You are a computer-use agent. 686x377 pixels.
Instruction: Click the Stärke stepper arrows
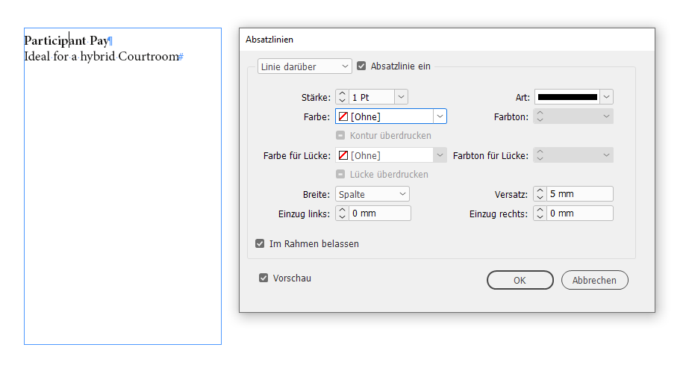(x=342, y=97)
